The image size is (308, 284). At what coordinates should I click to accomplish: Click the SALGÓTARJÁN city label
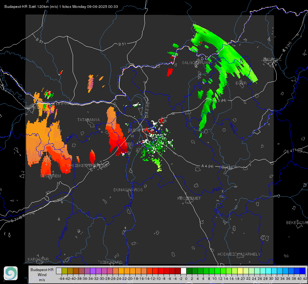(x=196, y=63)
